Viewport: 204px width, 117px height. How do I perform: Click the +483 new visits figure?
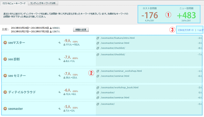click(x=186, y=15)
